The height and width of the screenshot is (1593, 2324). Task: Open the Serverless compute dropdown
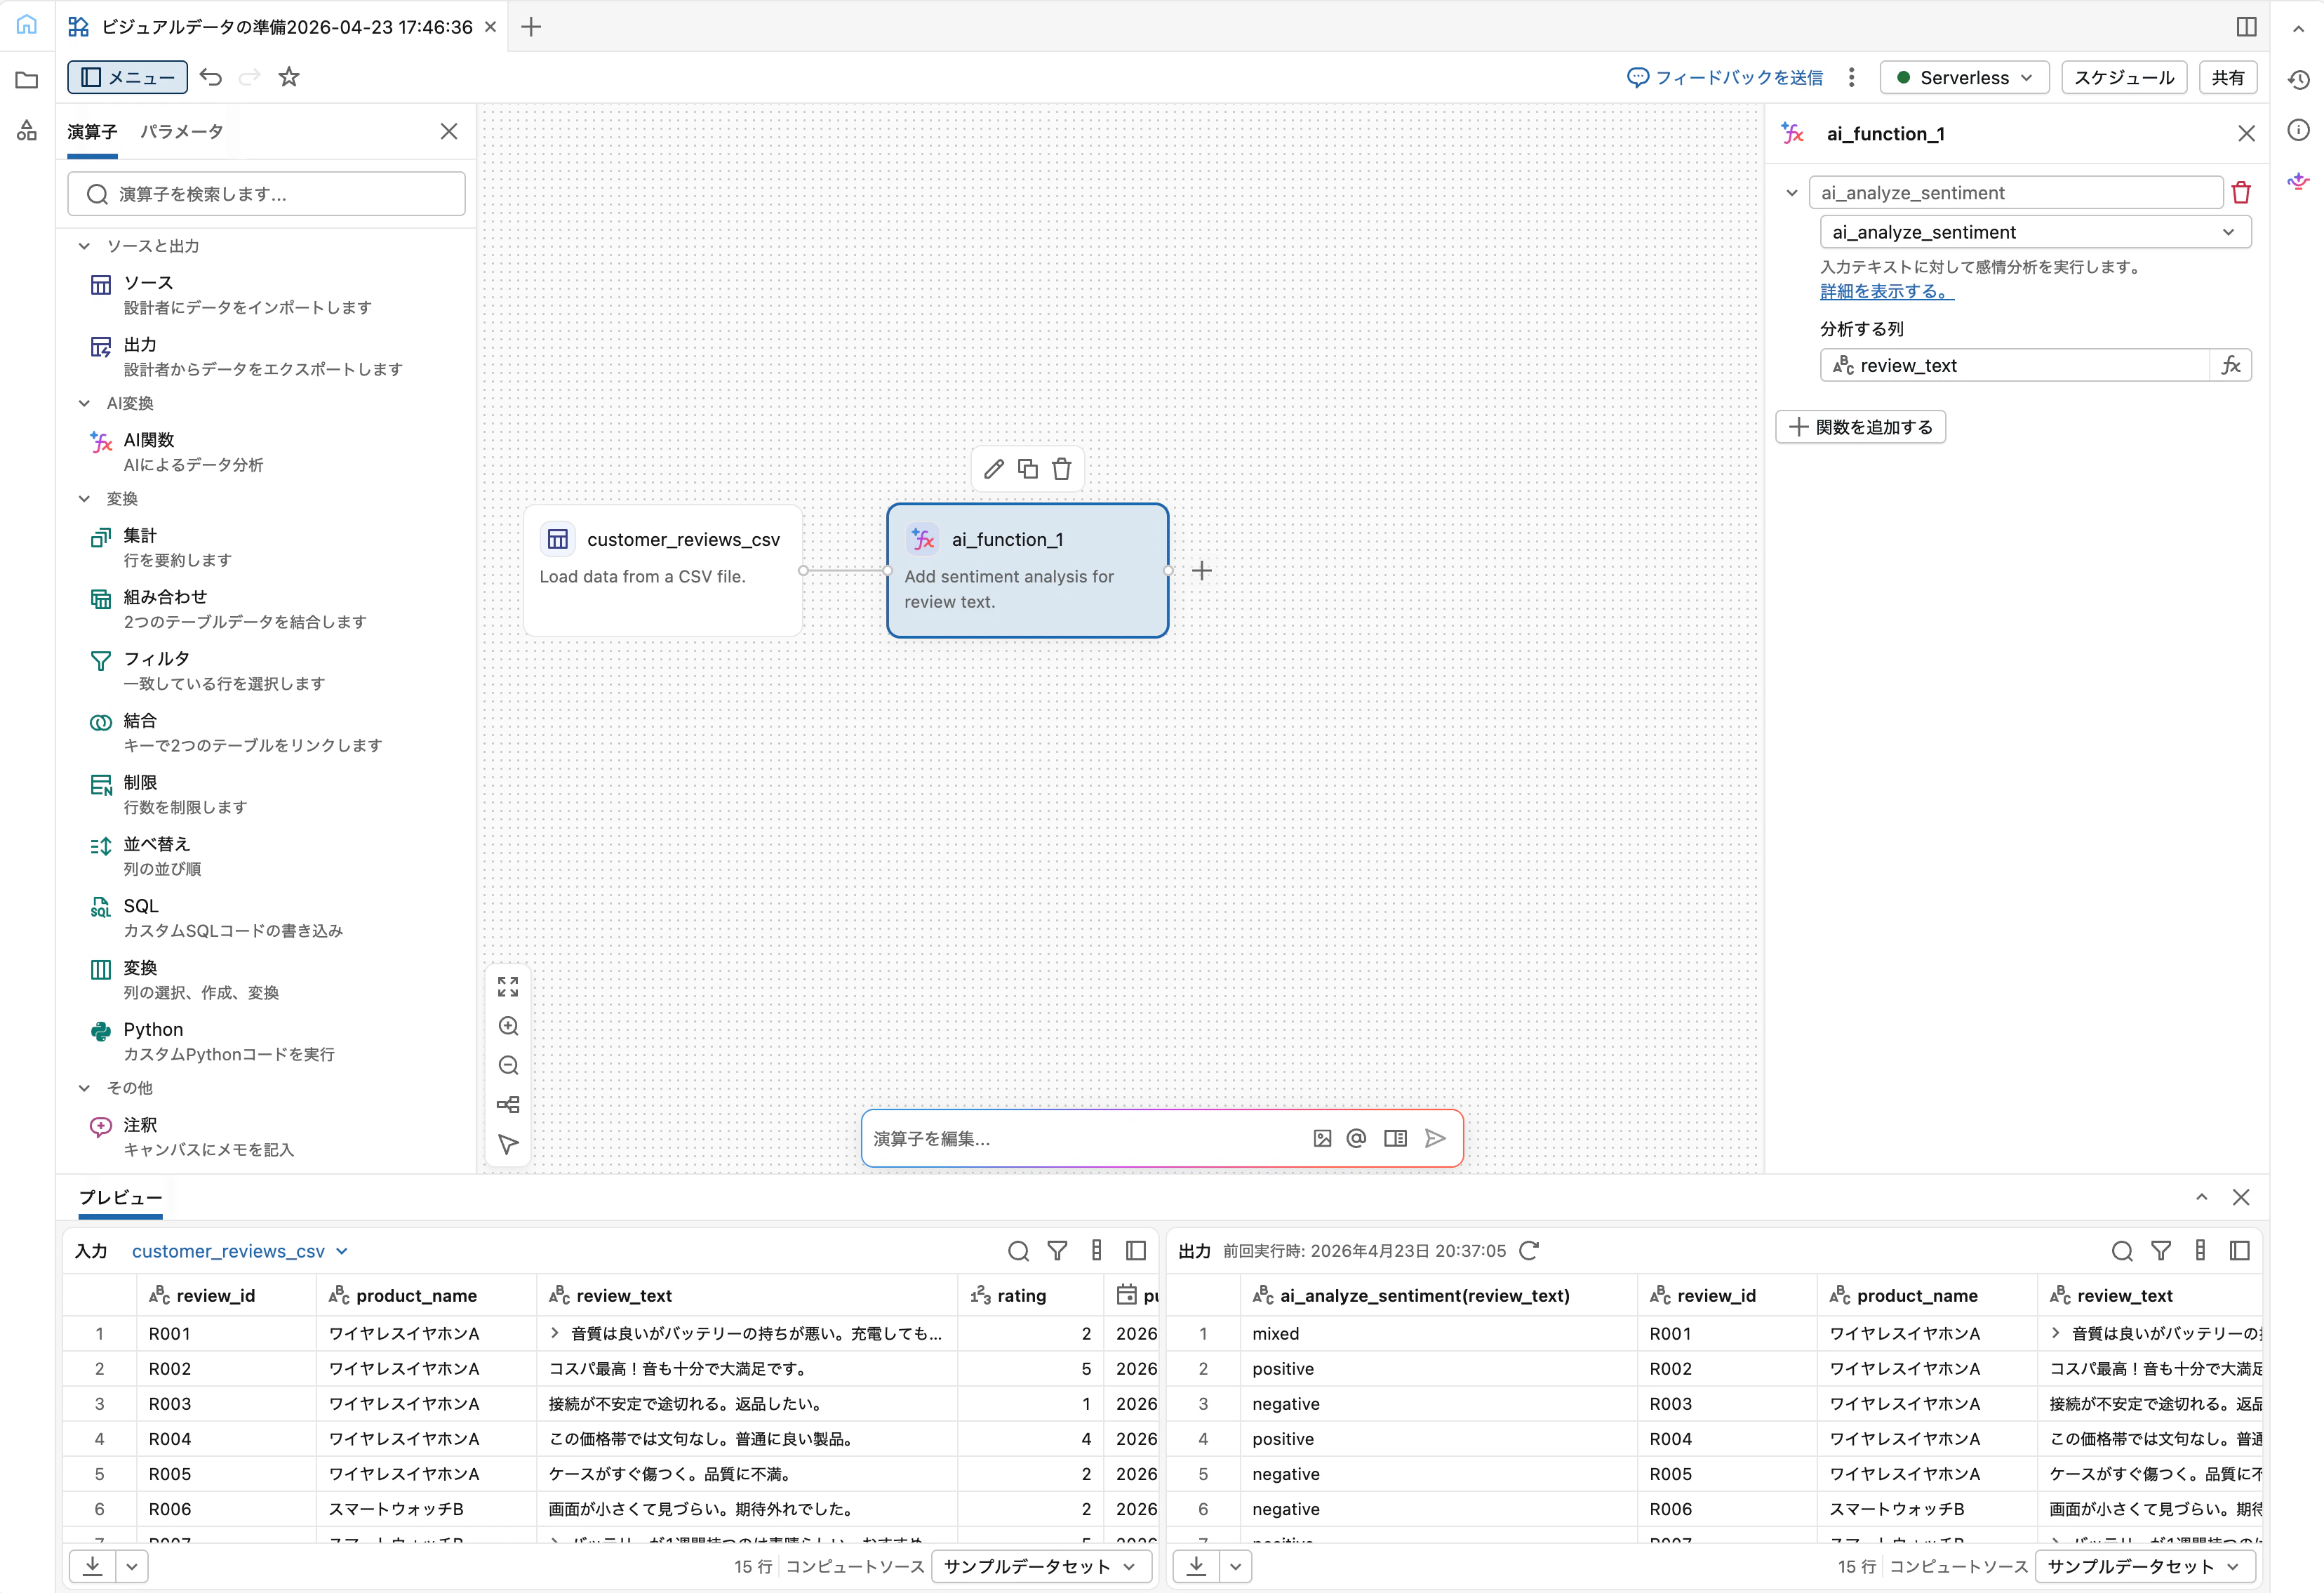[x=1963, y=77]
